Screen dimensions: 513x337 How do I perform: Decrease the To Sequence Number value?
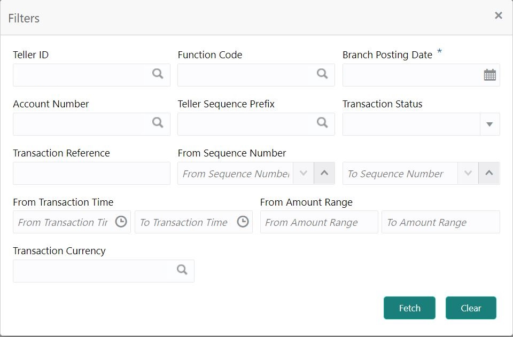[468, 174]
